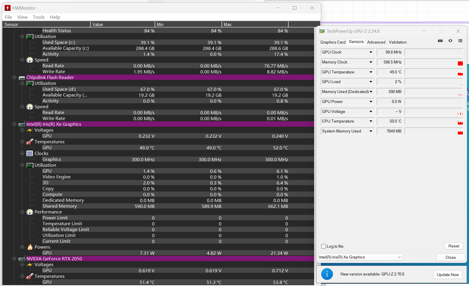
Task: Open the Memory Used (Dedicated) dropdown
Action: 371,92
